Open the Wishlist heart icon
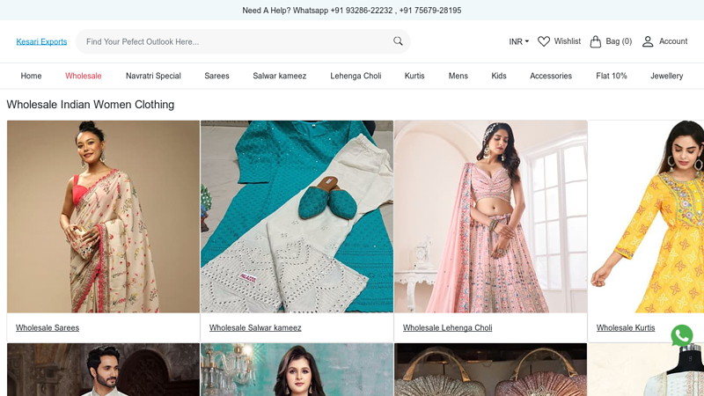Image resolution: width=704 pixels, height=396 pixels. (x=544, y=41)
